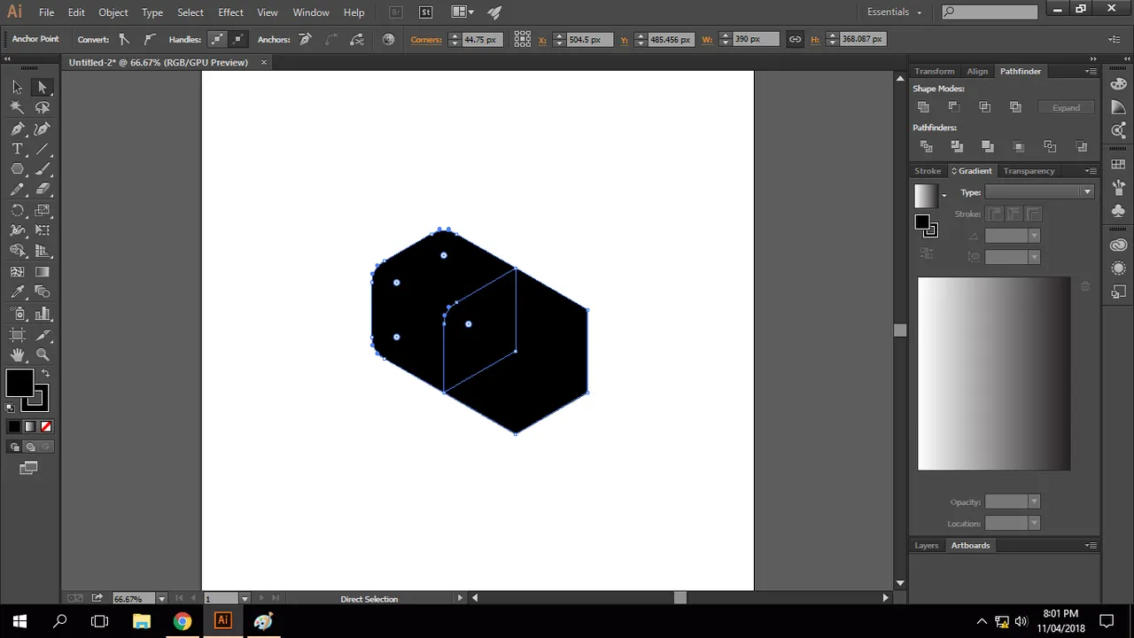Open the Pathfinder panel options menu
Screen dimensions: 1134x638
coord(1091,71)
